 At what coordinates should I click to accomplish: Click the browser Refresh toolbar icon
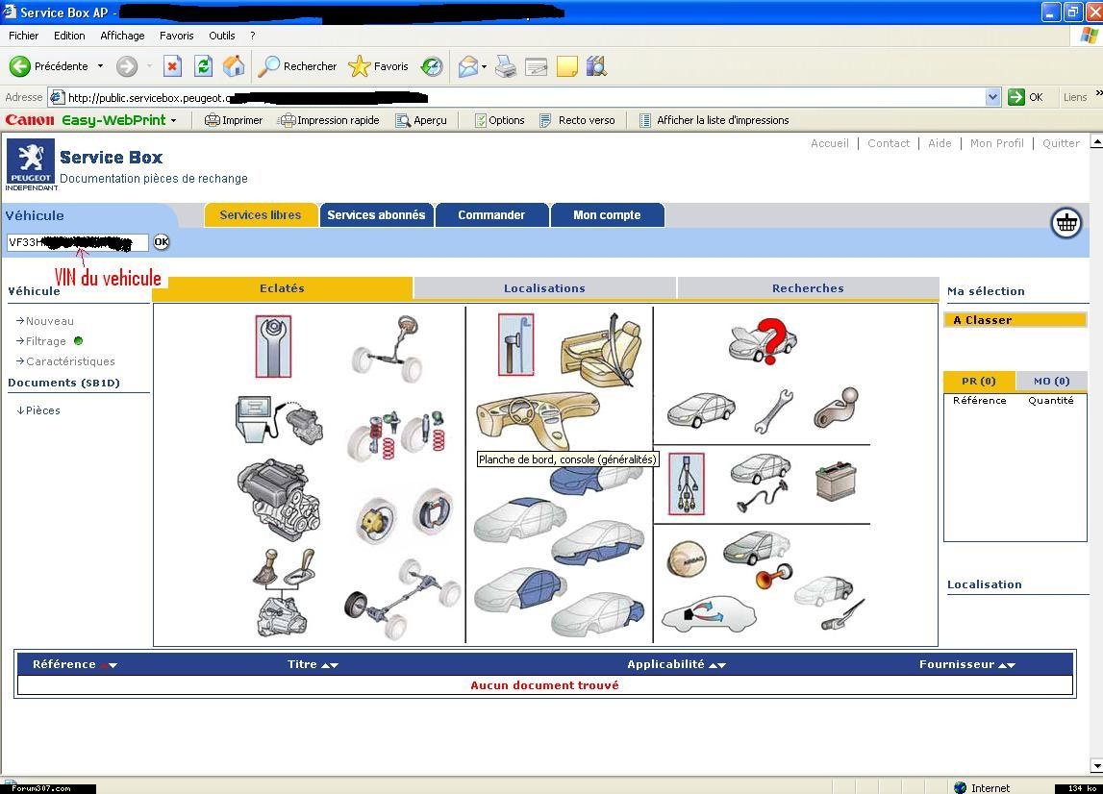[x=203, y=66]
